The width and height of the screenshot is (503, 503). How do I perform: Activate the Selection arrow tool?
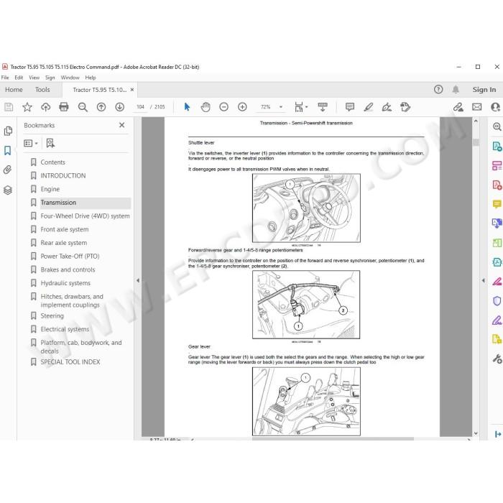click(187, 107)
